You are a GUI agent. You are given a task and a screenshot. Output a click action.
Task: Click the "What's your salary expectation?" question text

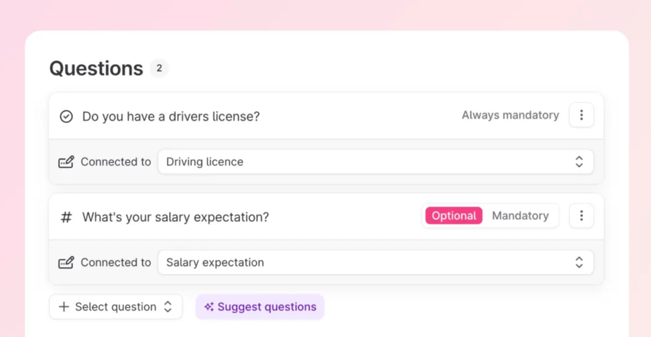click(175, 217)
